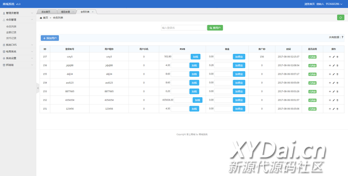Click the pencil edit icon for user ccty5
348x176 pixels.
(333, 57)
